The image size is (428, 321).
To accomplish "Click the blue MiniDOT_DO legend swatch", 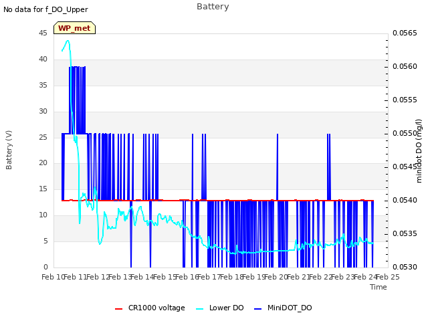I will pyautogui.click(x=258, y=309).
